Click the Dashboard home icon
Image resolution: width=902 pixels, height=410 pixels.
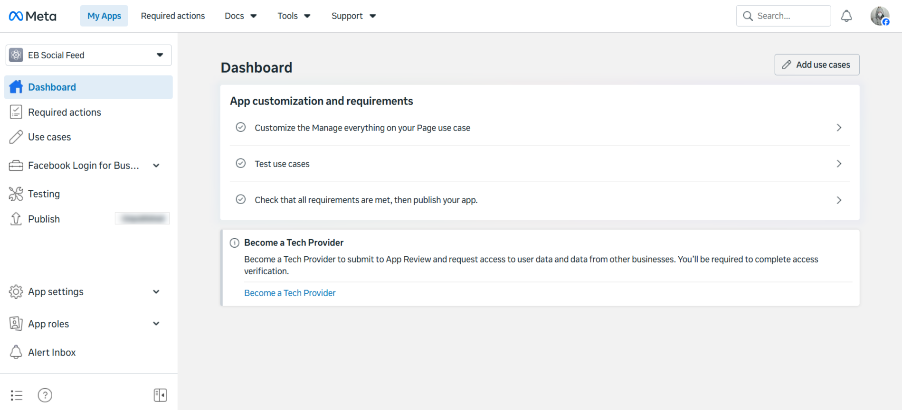[x=16, y=87]
